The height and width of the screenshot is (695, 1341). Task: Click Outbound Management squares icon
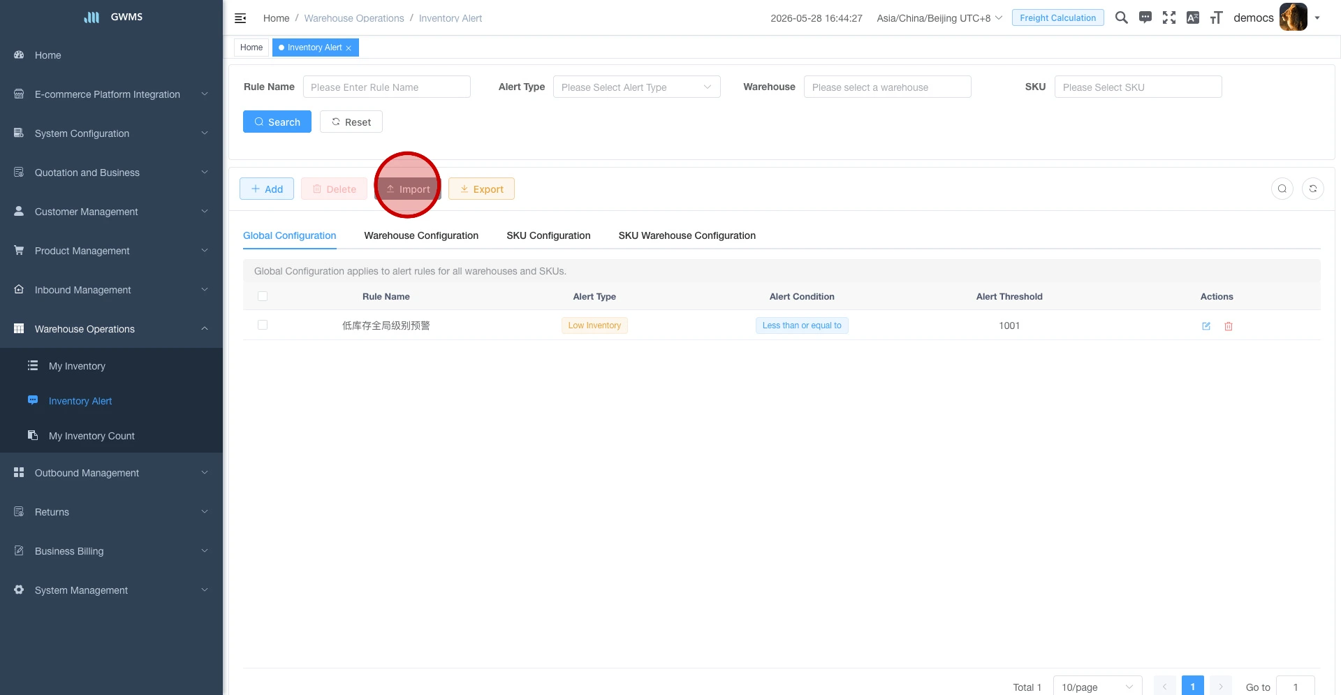click(x=19, y=472)
